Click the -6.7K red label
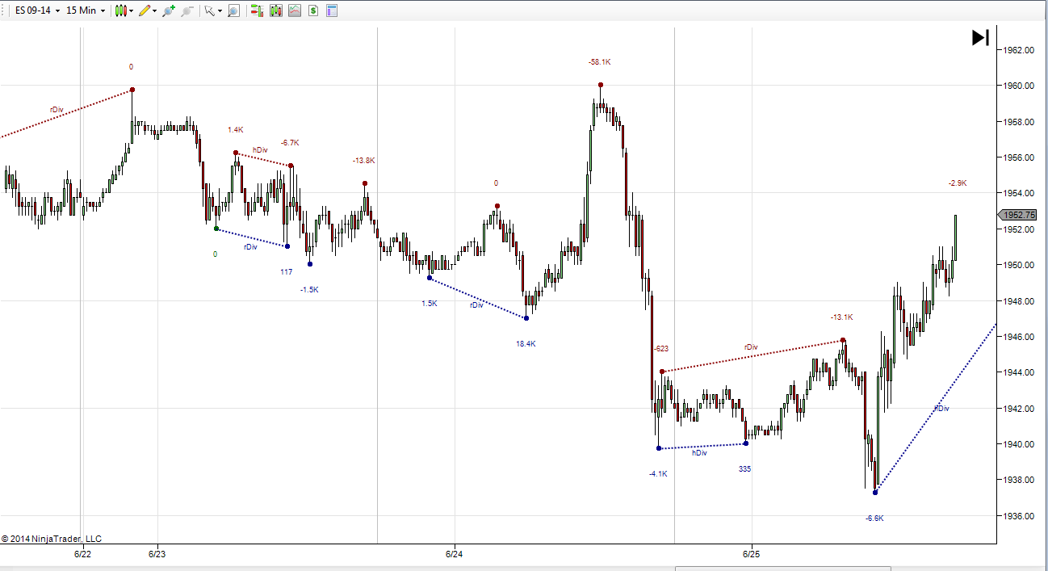 (x=290, y=142)
